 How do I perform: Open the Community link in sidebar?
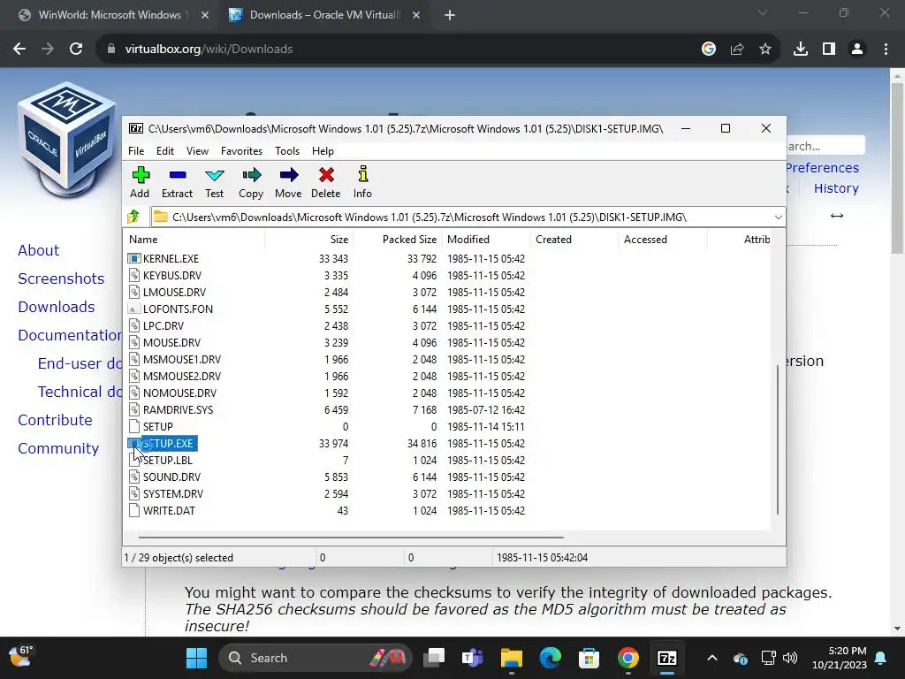[x=58, y=448]
